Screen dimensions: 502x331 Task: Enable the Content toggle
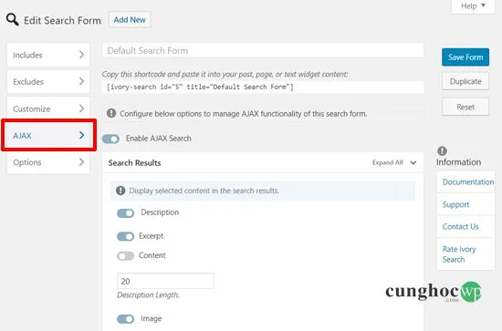[x=126, y=256]
